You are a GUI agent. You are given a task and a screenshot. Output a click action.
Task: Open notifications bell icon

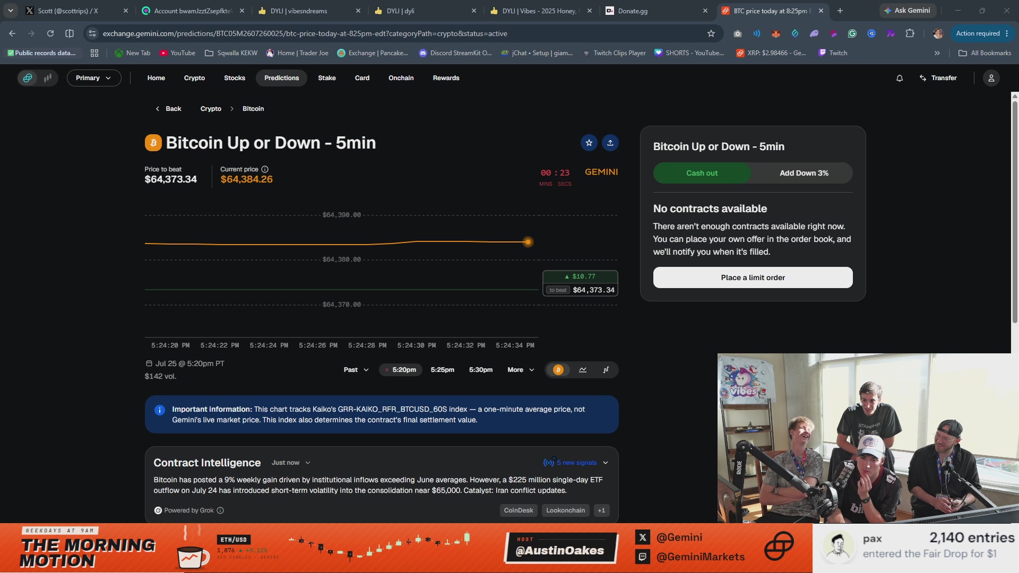click(900, 78)
